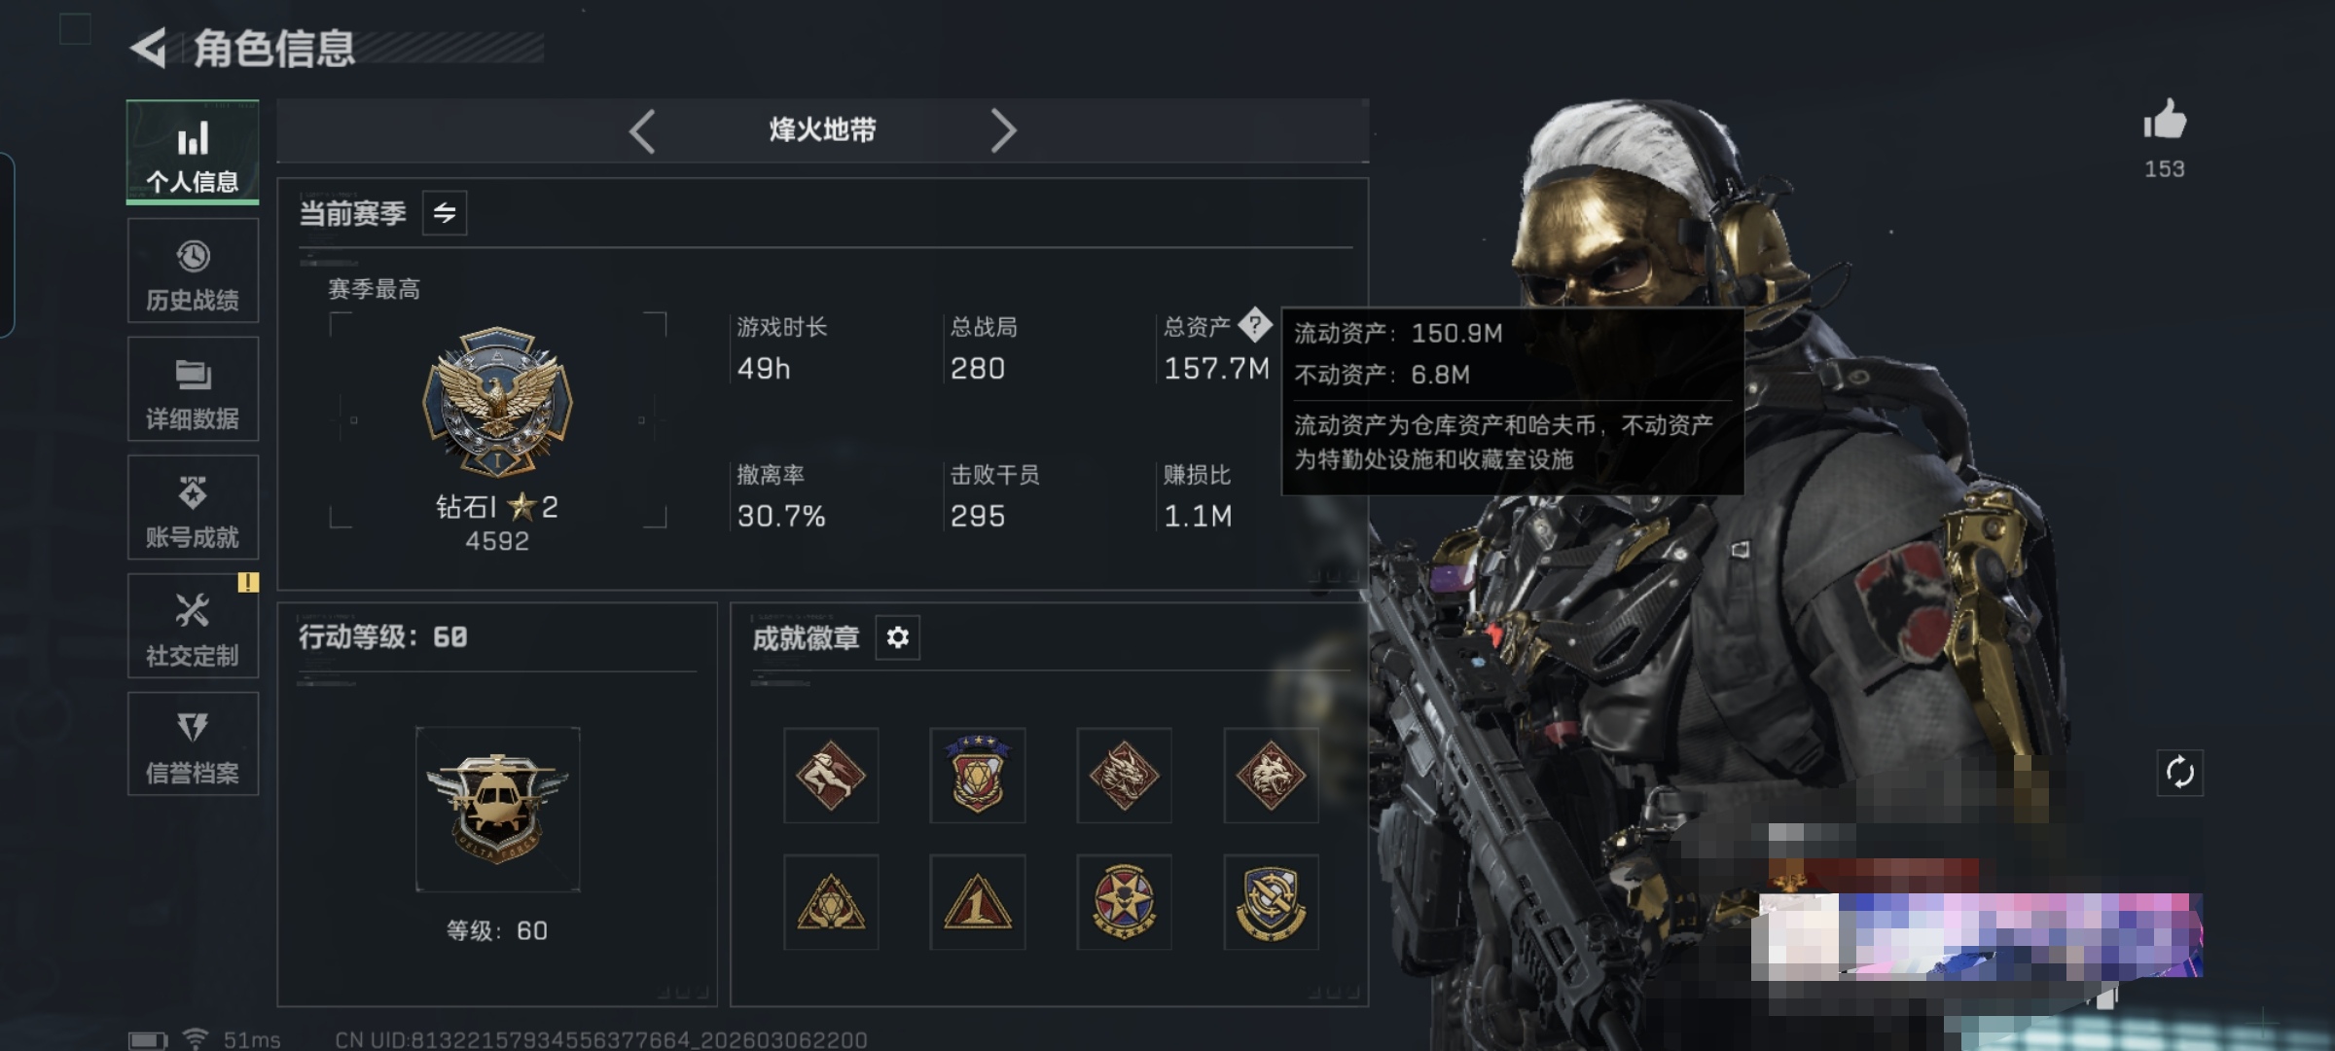Open the 烽火地带 mode selector
Image resolution: width=2335 pixels, height=1051 pixels.
(822, 130)
